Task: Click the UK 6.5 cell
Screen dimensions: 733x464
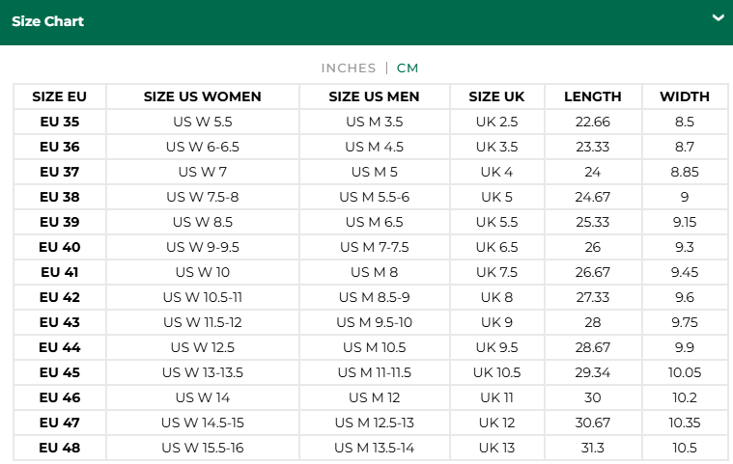Action: [497, 247]
